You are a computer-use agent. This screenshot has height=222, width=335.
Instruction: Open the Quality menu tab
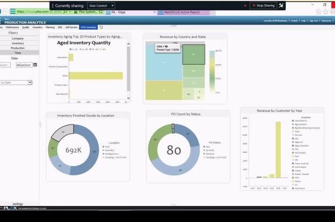[26, 27]
